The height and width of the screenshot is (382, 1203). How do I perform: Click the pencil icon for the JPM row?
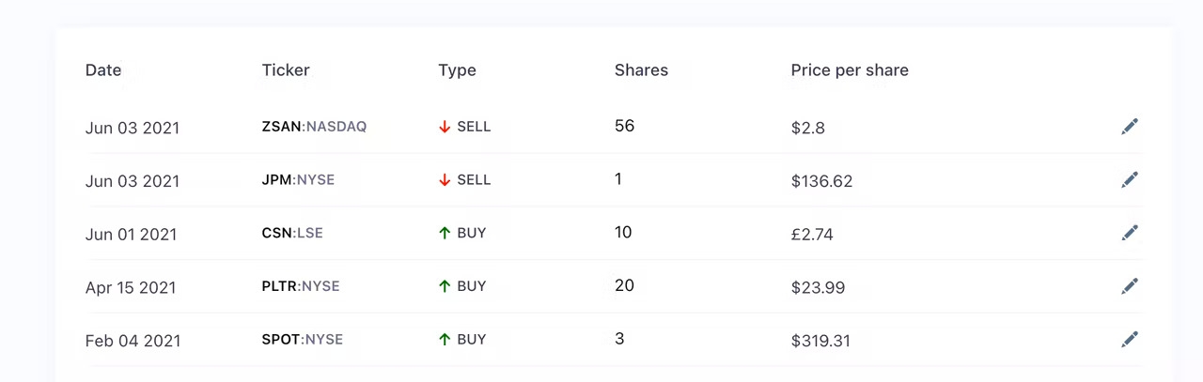[1130, 179]
